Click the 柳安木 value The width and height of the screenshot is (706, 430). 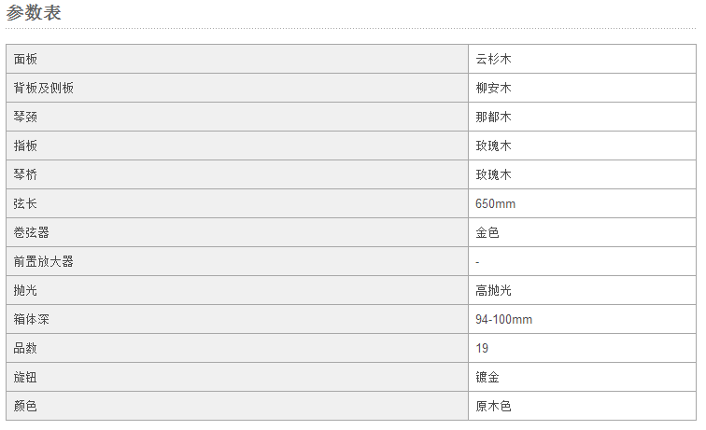point(493,89)
